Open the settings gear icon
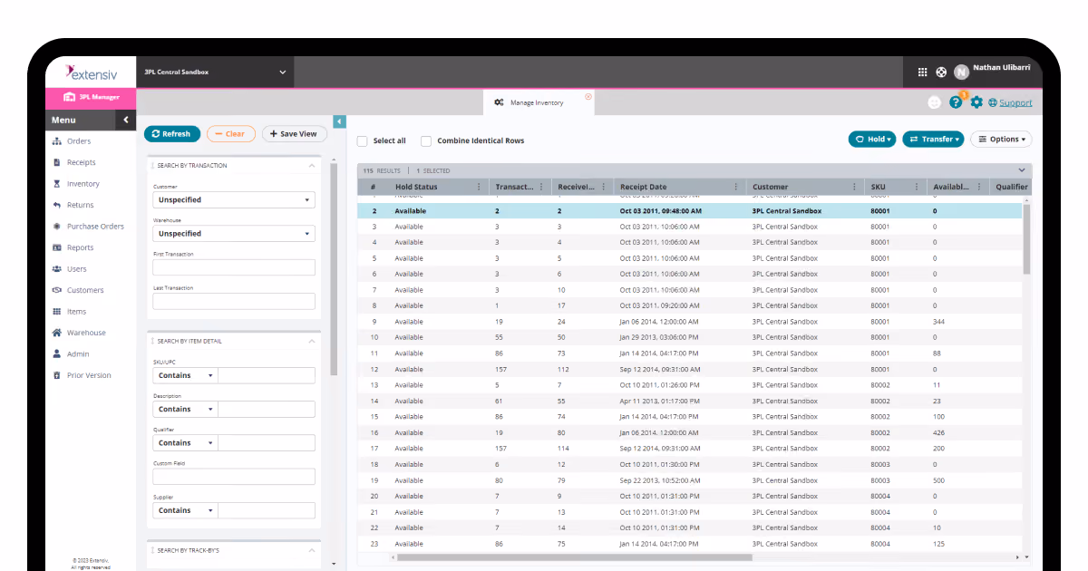Image resolution: width=1088 pixels, height=571 pixels. 976,102
